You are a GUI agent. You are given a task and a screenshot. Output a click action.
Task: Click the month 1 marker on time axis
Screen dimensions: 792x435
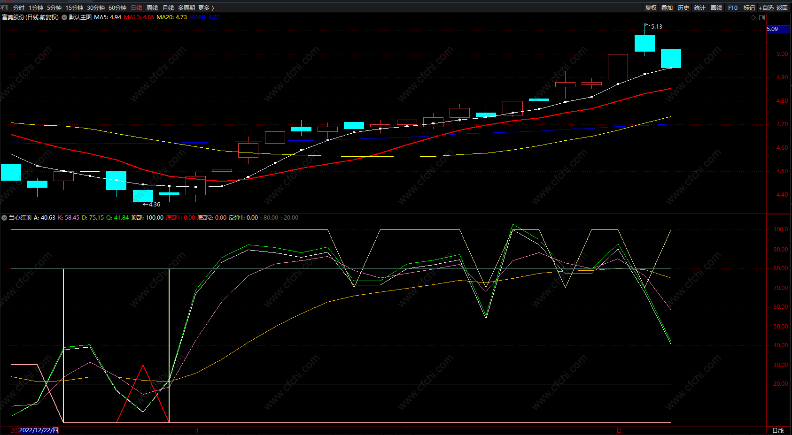(197, 431)
